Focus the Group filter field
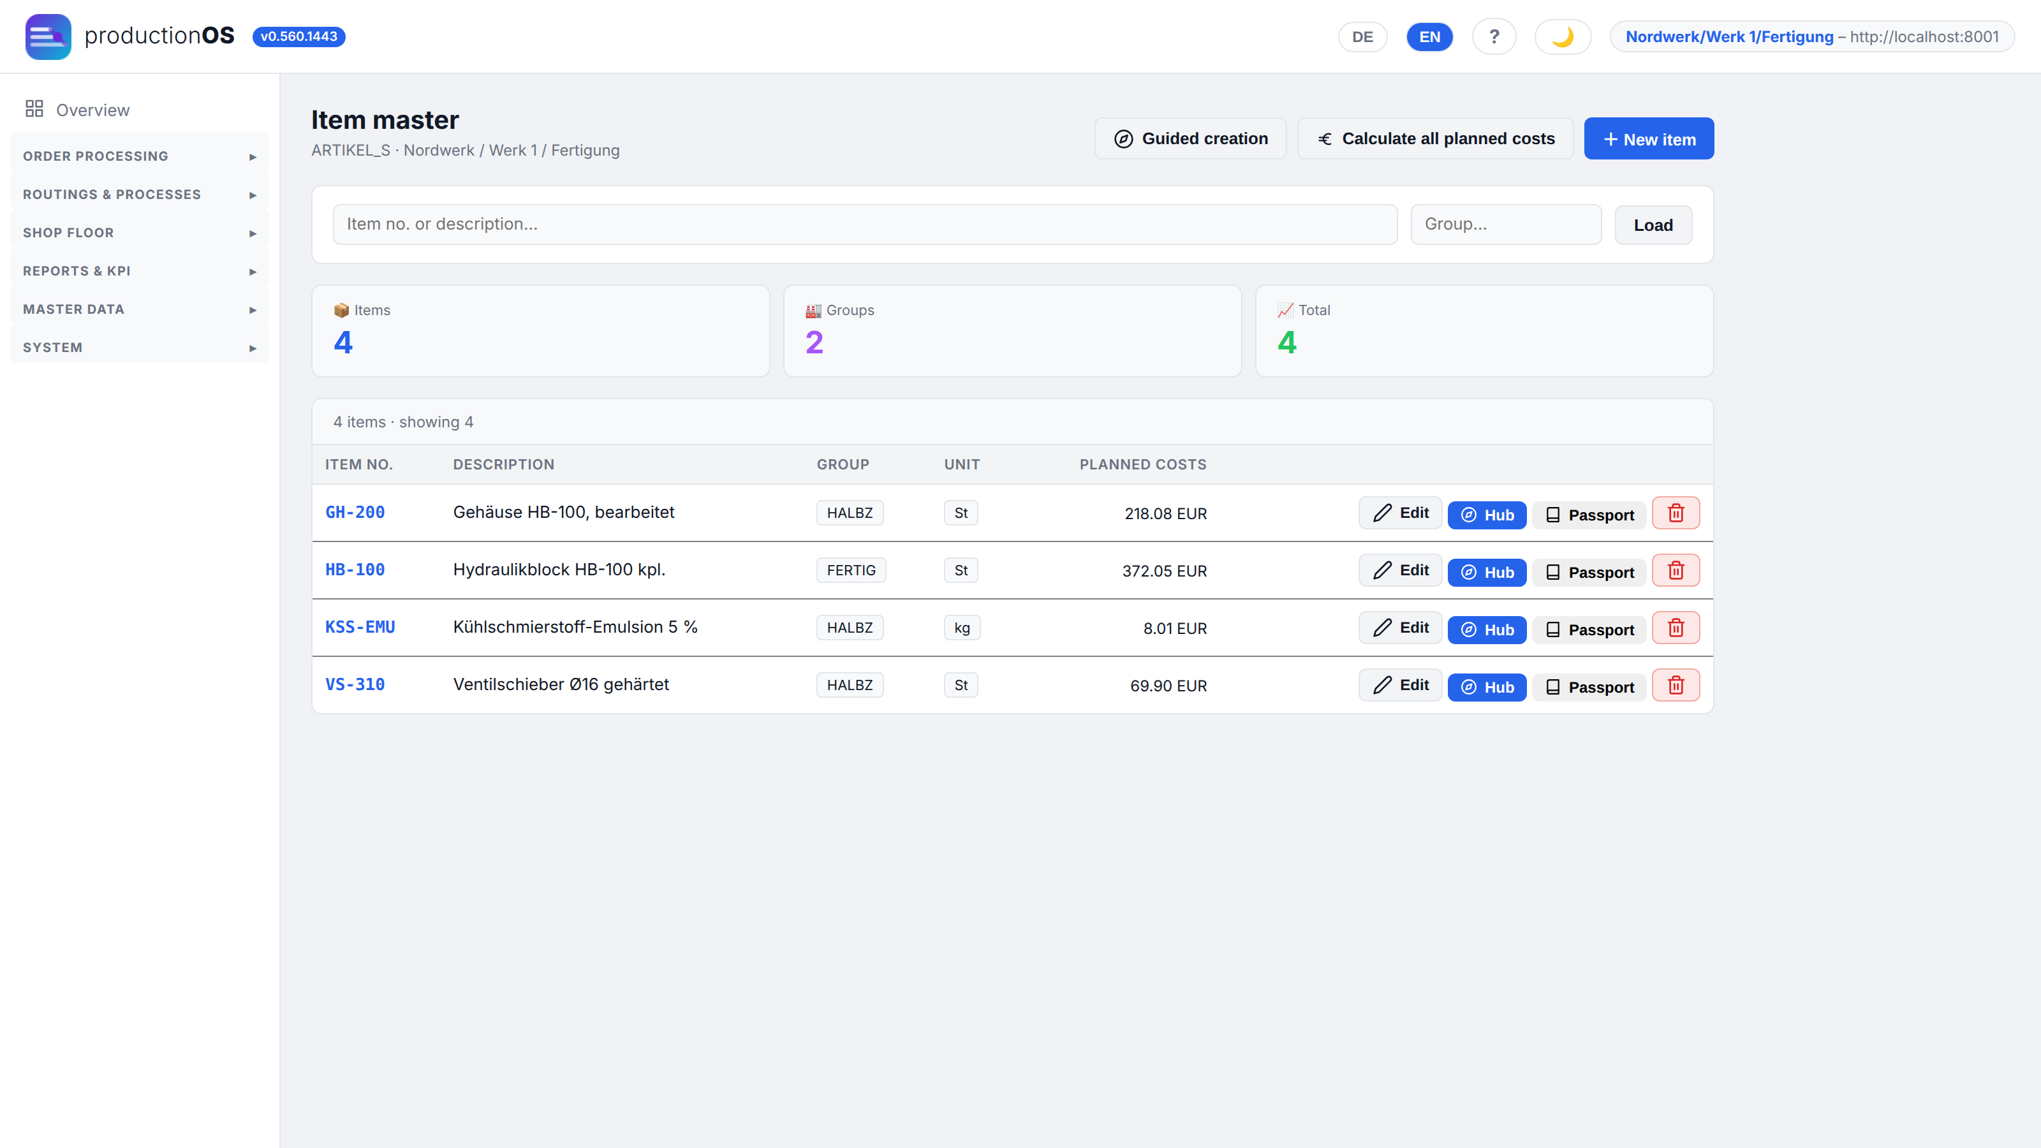Image resolution: width=2041 pixels, height=1148 pixels. [1506, 224]
